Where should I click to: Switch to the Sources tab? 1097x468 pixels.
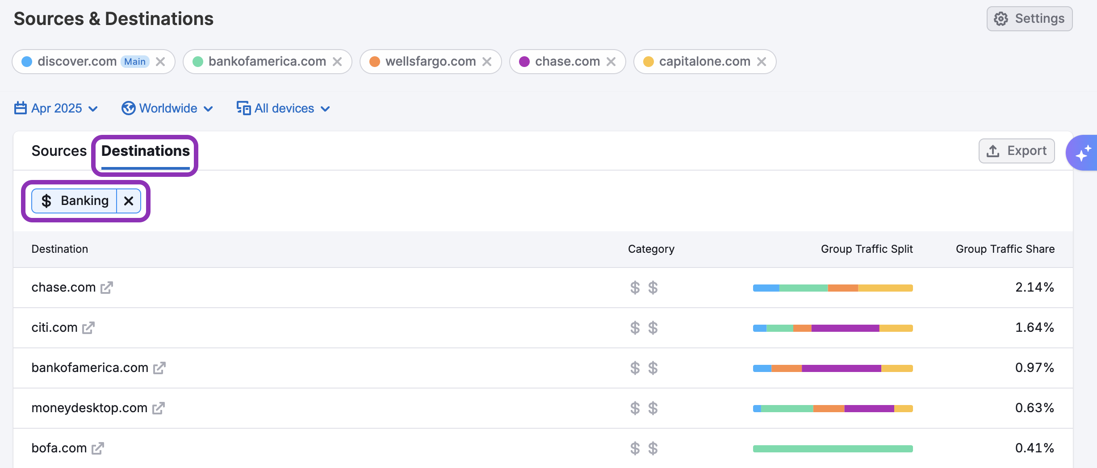click(x=59, y=151)
